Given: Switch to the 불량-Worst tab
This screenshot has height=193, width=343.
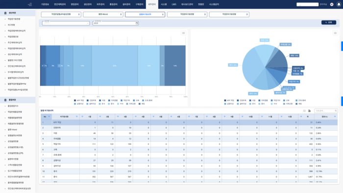Looking at the screenshot, I should [x=103, y=14].
